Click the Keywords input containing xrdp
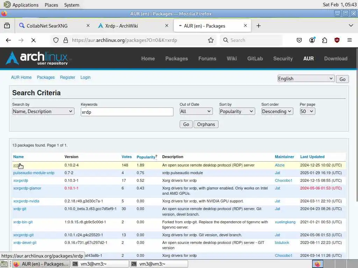This screenshot has height=268, width=358. (x=127, y=112)
